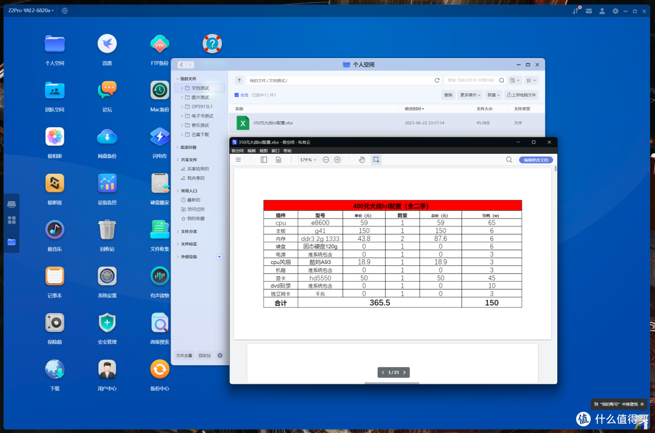Image resolution: width=655 pixels, height=433 pixels.
Task: Refresh the file list in path bar
Action: 437,80
